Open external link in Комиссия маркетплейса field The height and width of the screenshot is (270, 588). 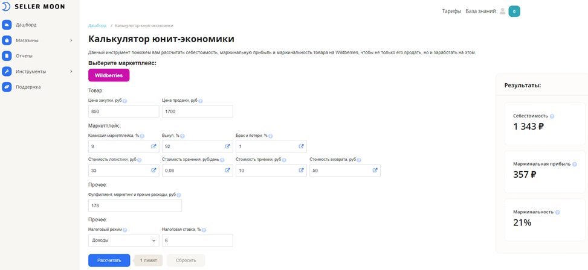pyautogui.click(x=153, y=146)
